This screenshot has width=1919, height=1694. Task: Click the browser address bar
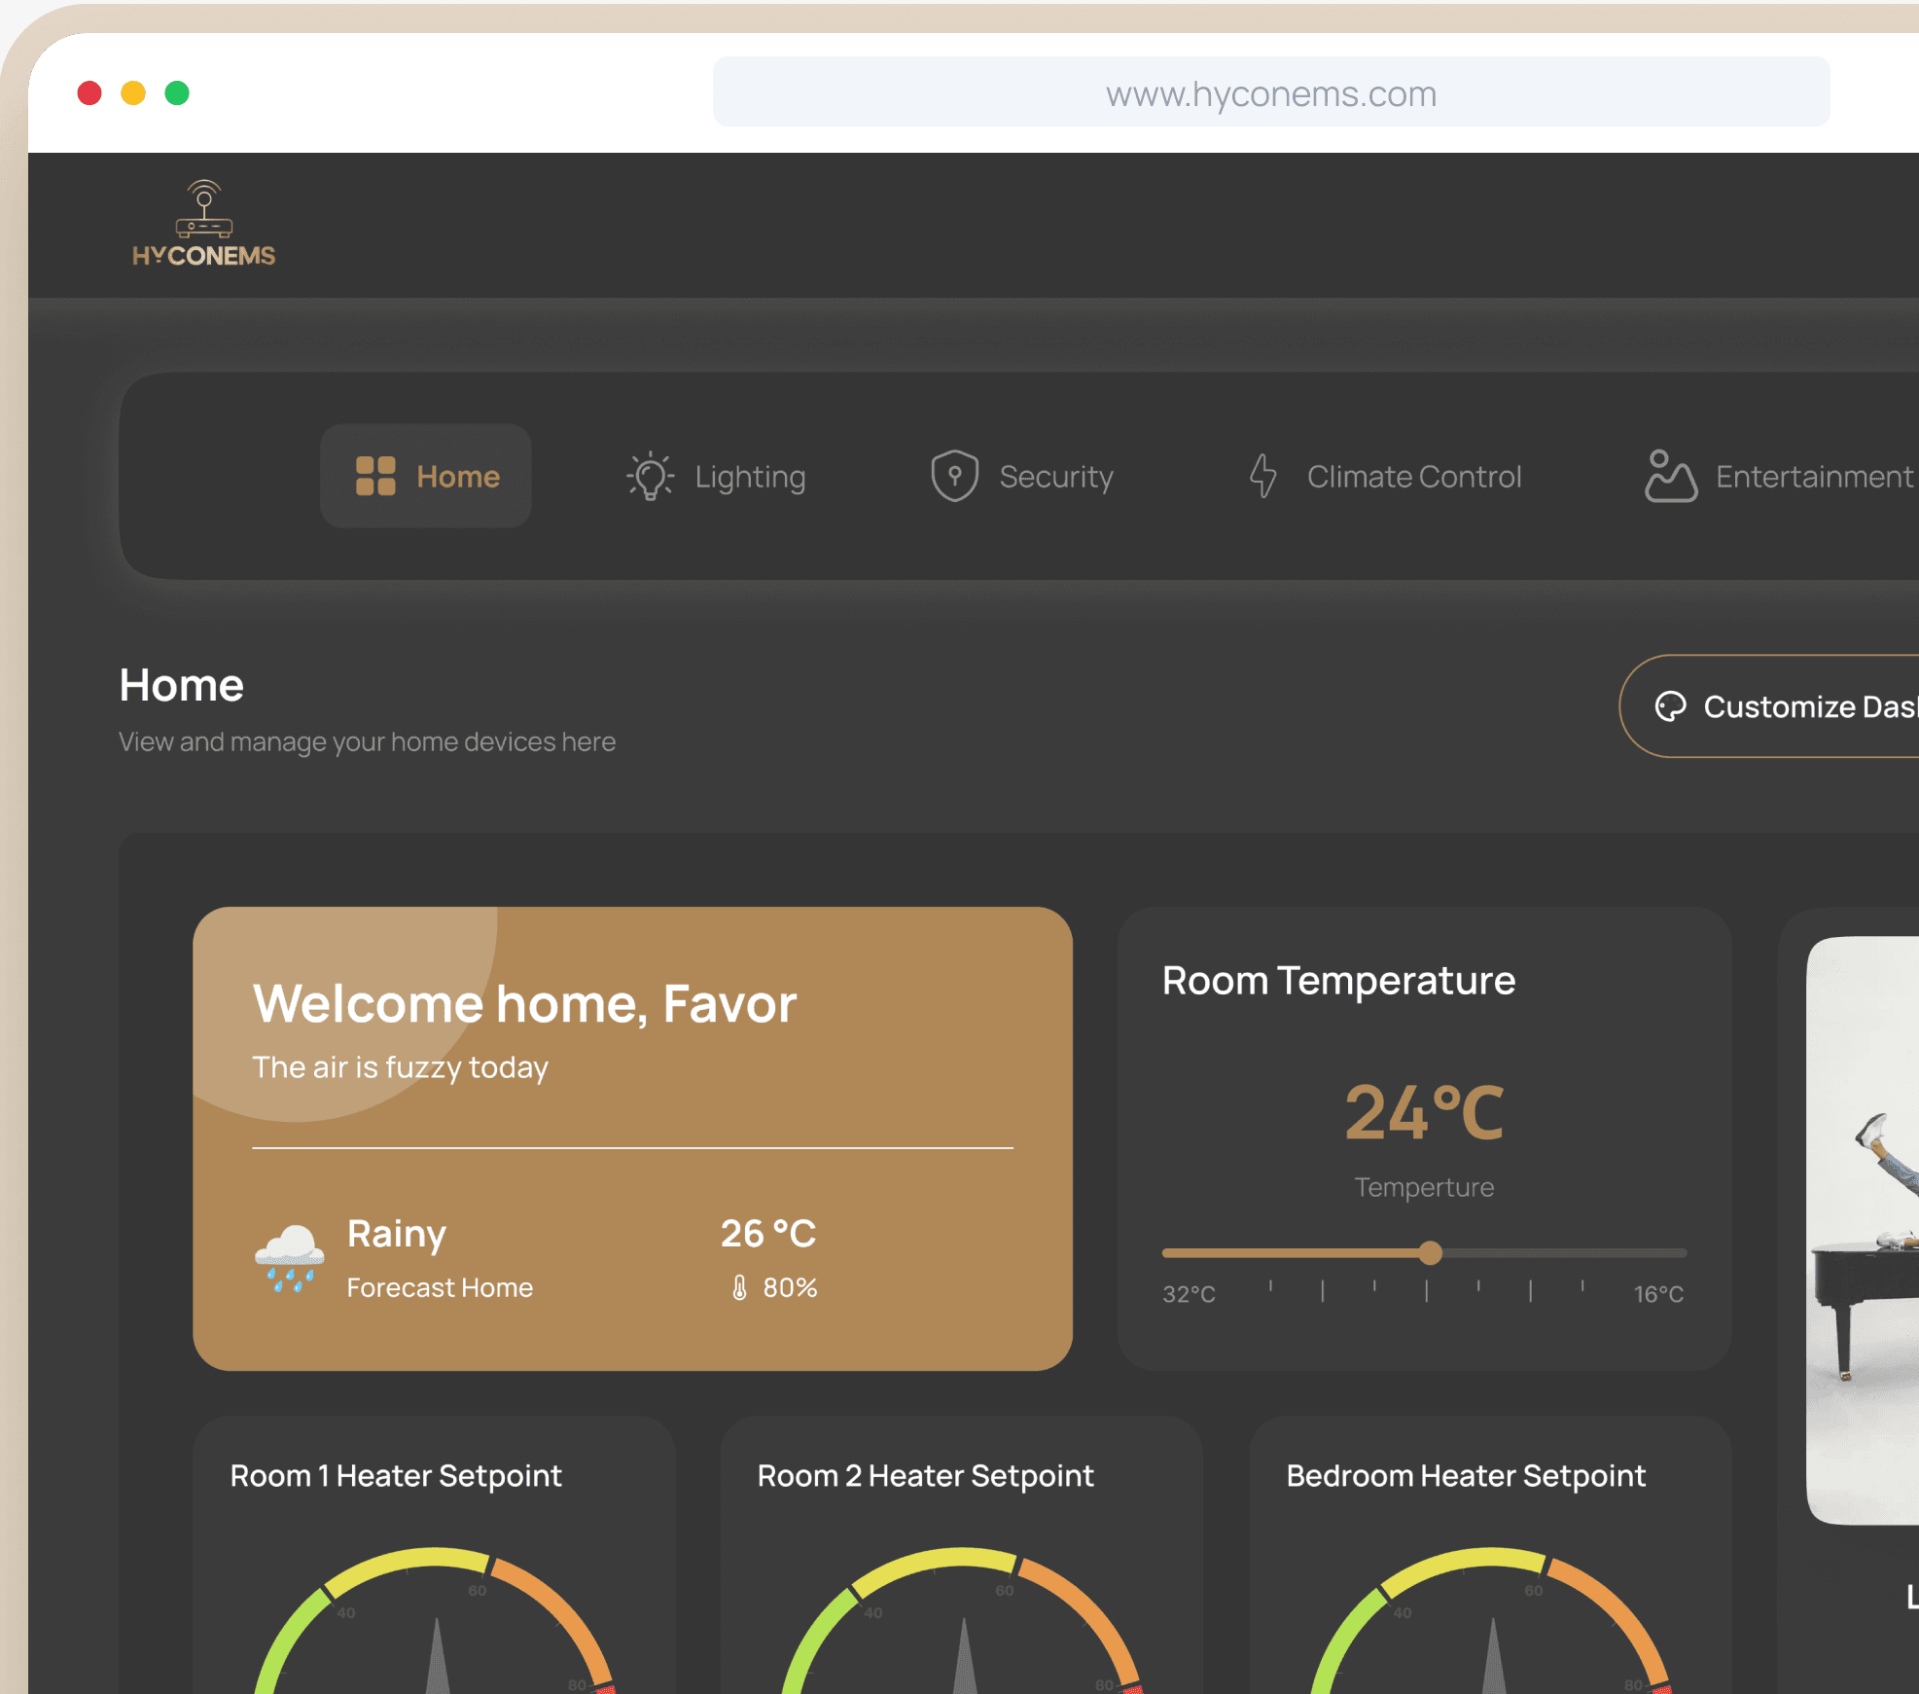pos(1270,92)
